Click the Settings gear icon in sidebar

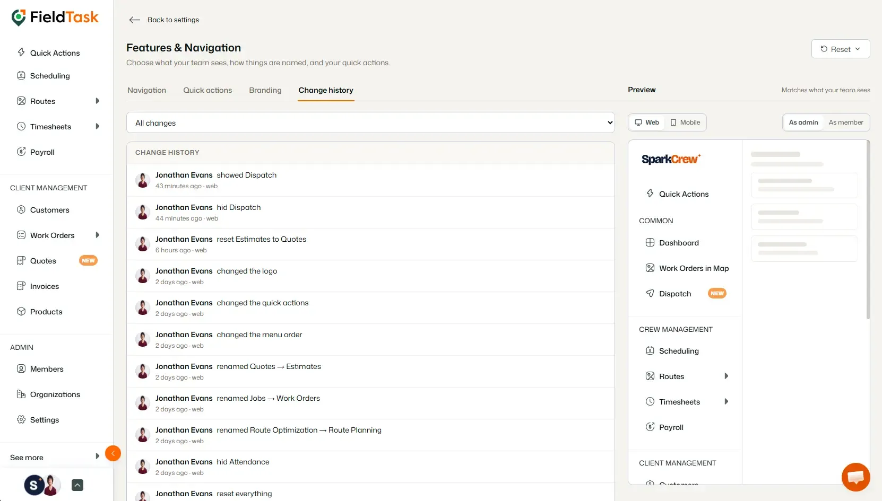point(21,419)
